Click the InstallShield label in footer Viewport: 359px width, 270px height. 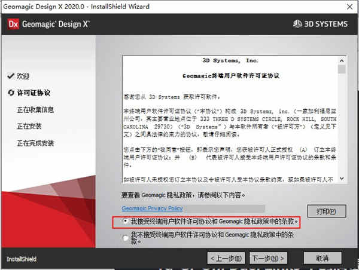point(22,259)
